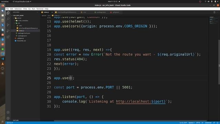Open the View menu
The image size is (220, 124).
(25, 9)
